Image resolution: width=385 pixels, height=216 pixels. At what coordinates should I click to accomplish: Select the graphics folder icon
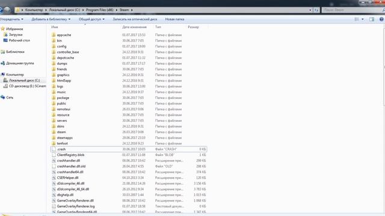pyautogui.click(x=54, y=74)
